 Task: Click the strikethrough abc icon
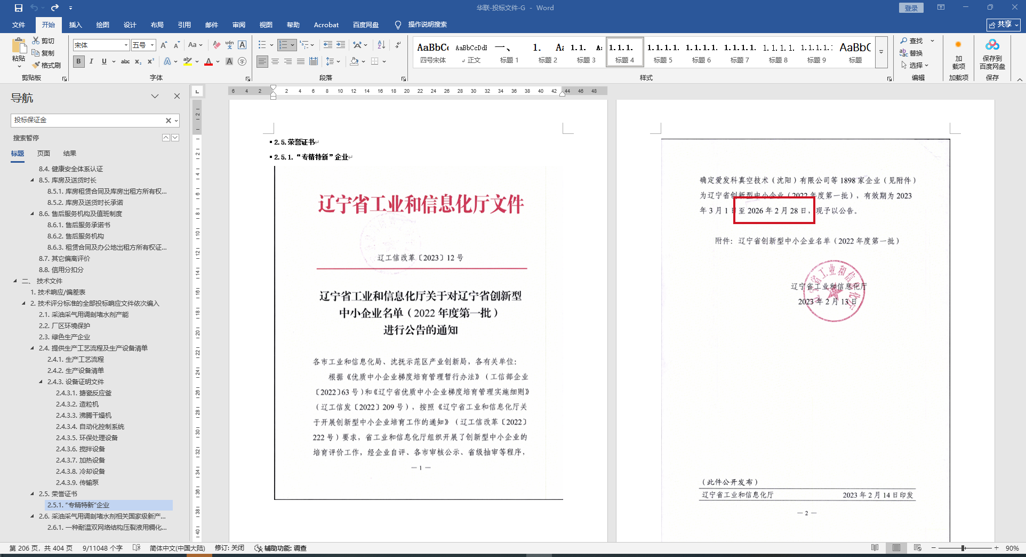(125, 62)
